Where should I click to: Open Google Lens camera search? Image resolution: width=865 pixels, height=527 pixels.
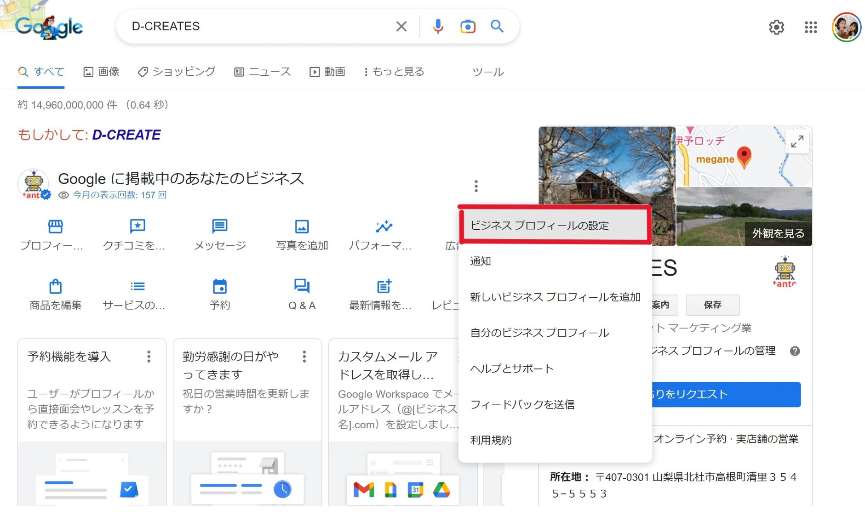[x=468, y=27]
